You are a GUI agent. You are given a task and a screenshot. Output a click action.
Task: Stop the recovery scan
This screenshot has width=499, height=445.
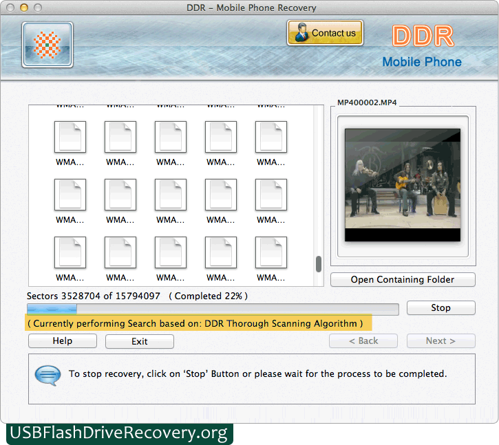coord(440,307)
